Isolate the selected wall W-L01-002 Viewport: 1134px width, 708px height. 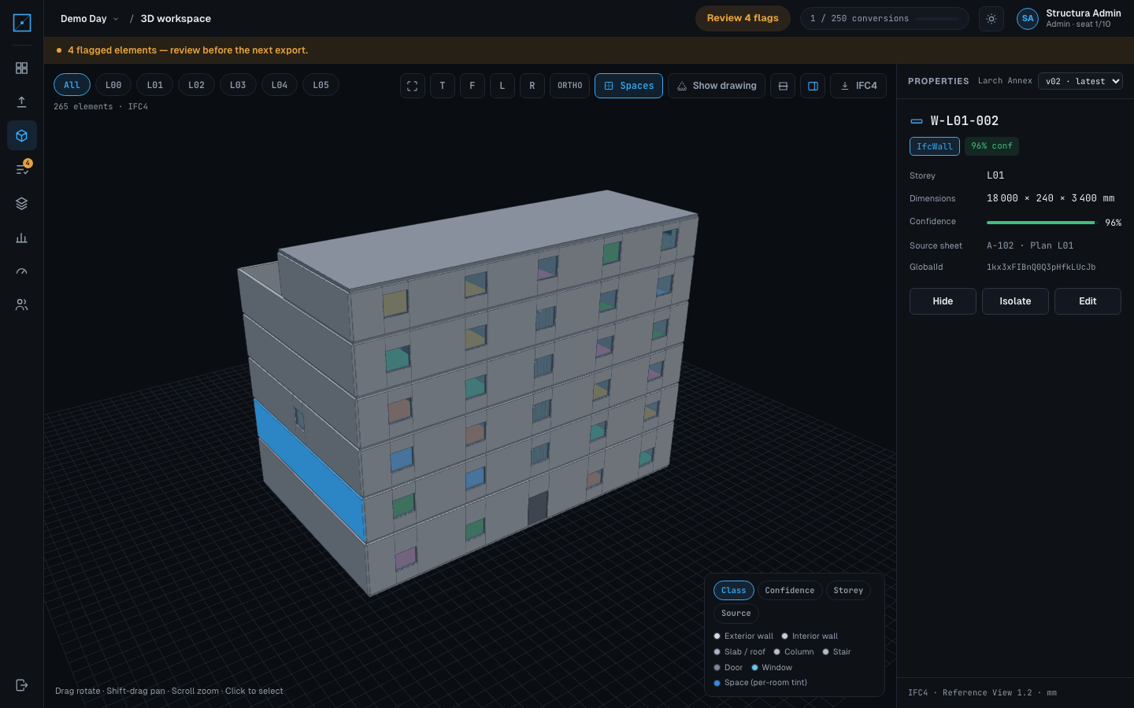click(x=1015, y=301)
